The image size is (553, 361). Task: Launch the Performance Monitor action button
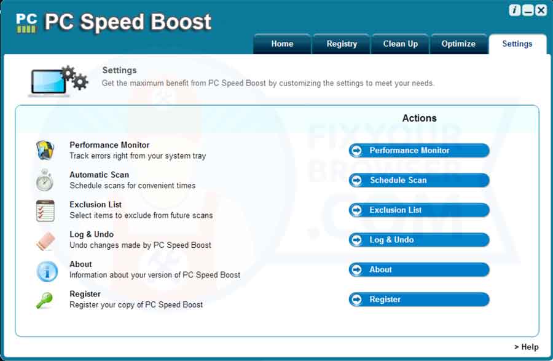[x=419, y=150]
